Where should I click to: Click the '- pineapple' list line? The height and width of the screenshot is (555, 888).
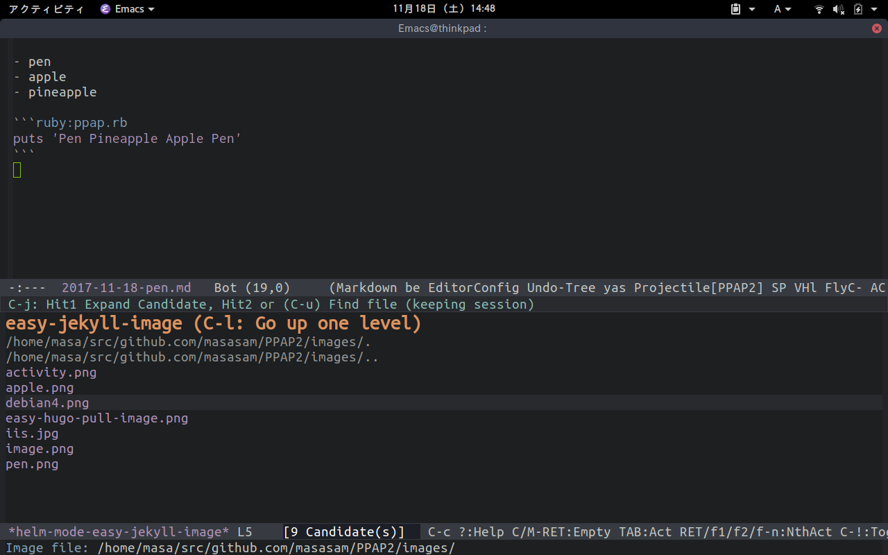55,92
